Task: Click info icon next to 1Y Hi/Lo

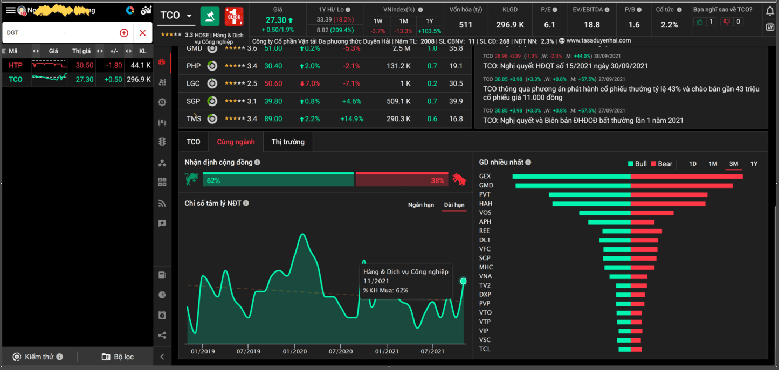Action: (x=348, y=10)
